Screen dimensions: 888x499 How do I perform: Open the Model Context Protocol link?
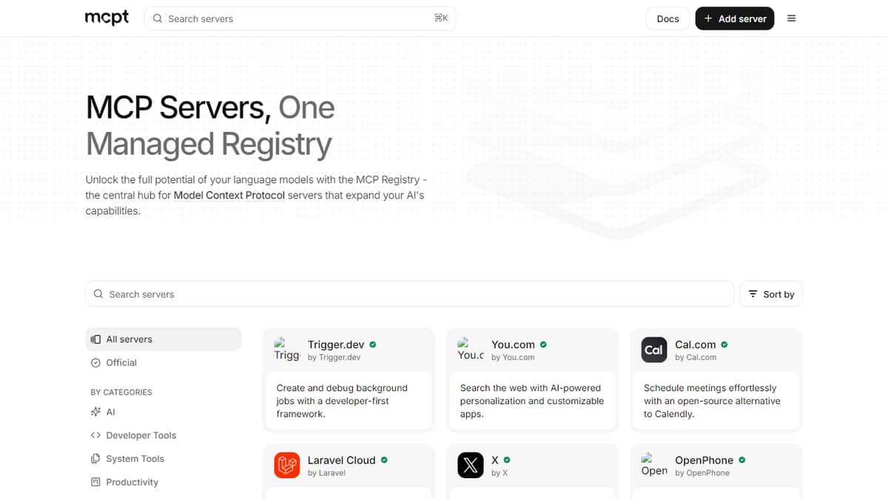(x=229, y=195)
